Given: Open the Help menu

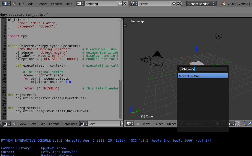Looking at the screenshot, I should 69,4.
